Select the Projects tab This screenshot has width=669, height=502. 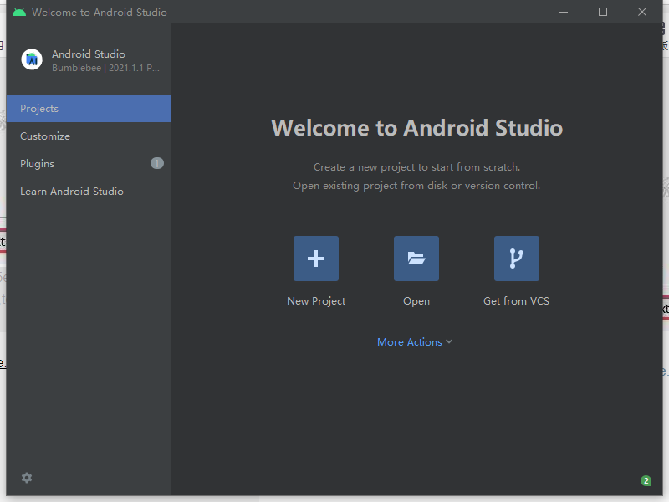point(89,109)
